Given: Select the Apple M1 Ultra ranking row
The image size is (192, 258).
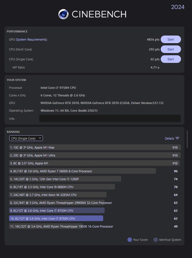Looking at the screenshot, I should (95, 155).
